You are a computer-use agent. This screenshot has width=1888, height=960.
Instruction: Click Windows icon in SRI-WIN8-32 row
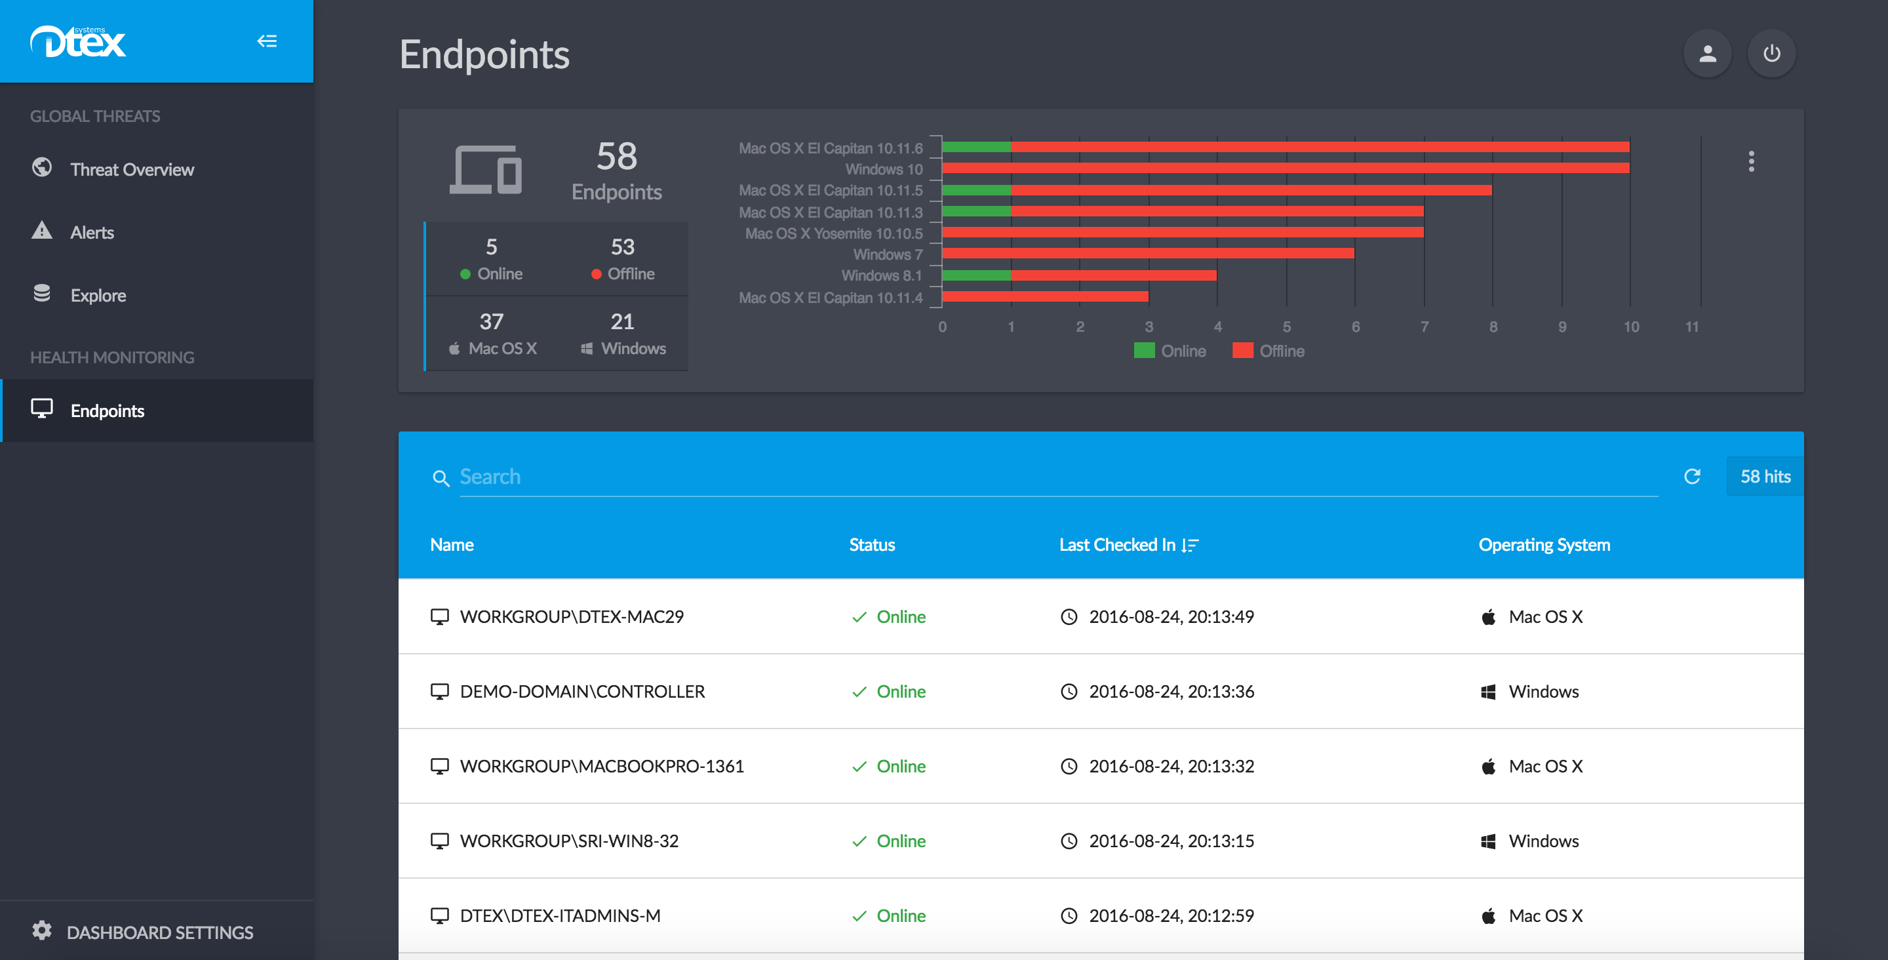(1488, 841)
